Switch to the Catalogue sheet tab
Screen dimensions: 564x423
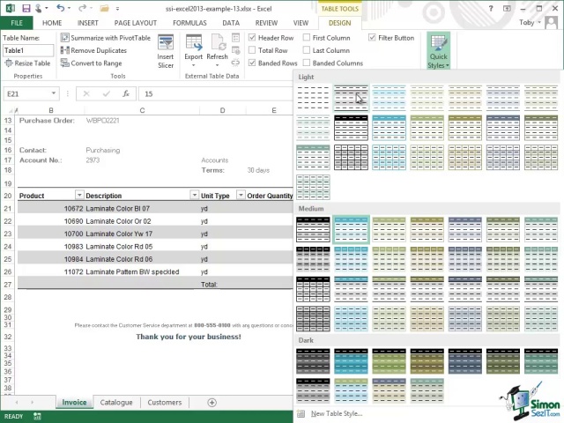(x=115, y=403)
